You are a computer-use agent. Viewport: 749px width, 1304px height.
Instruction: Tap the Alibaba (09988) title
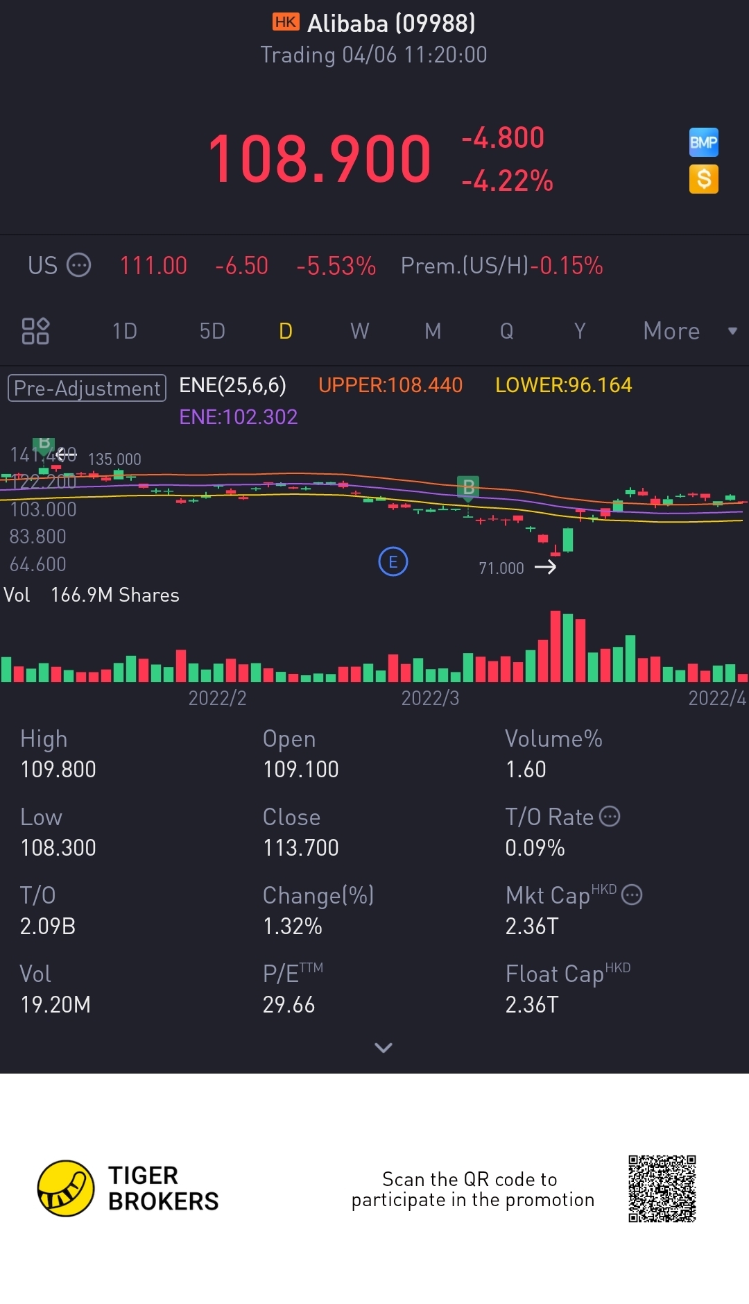392,24
